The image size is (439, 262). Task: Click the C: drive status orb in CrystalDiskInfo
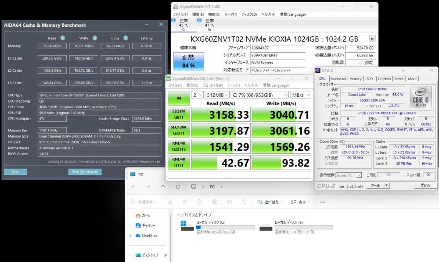coord(173,21)
